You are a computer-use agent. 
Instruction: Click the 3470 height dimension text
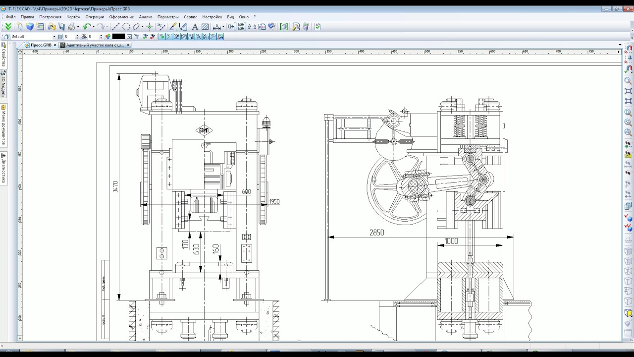pos(115,187)
